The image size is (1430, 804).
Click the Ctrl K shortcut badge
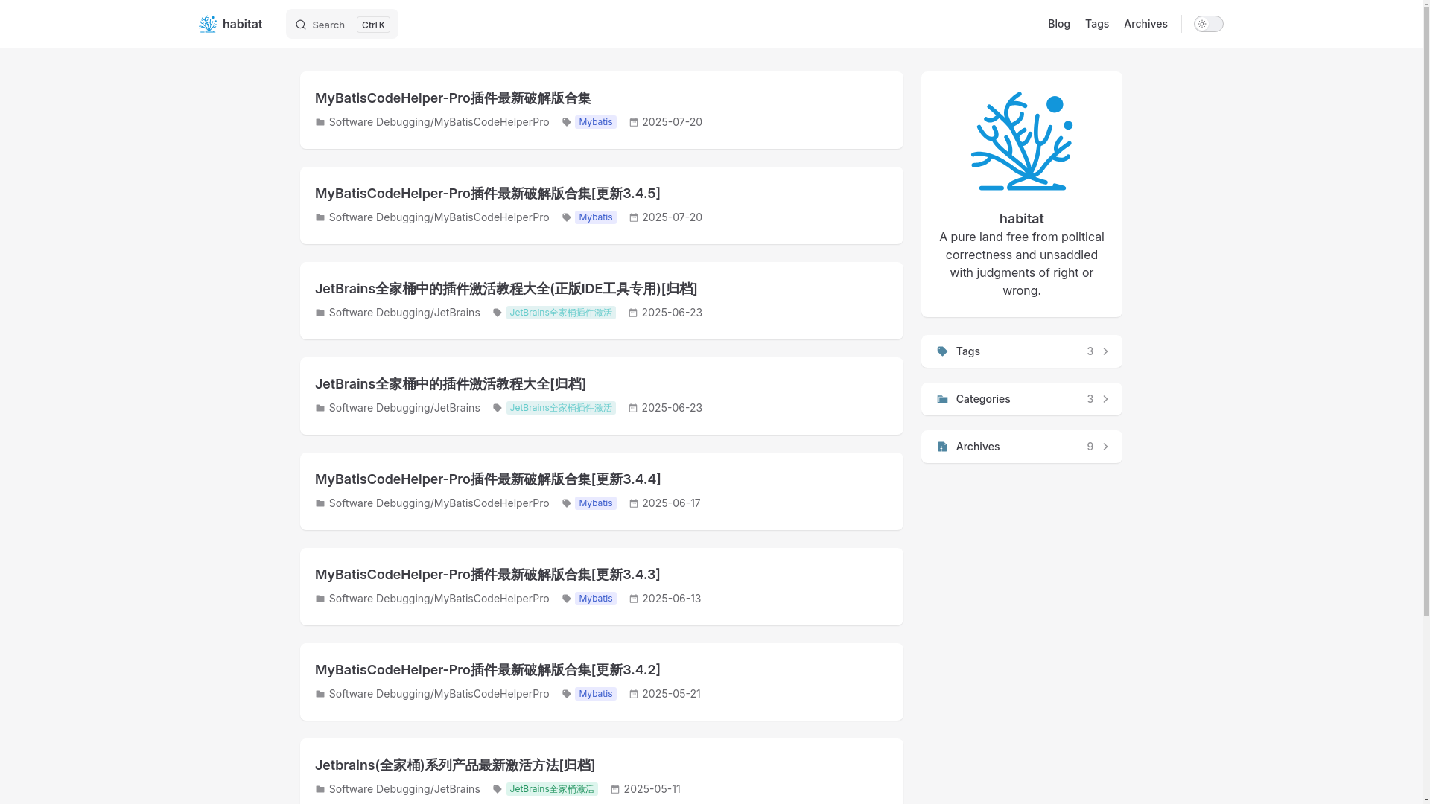(373, 25)
